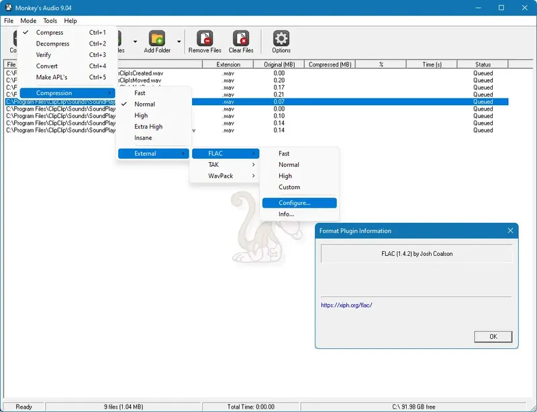The image size is (537, 412).
Task: Select Fast in FLAC submenu
Action: click(x=299, y=153)
